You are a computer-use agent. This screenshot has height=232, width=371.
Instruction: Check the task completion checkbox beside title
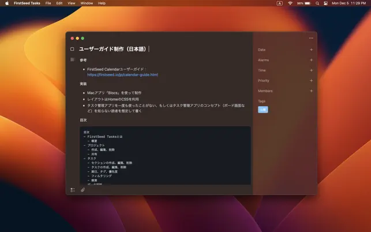click(72, 49)
